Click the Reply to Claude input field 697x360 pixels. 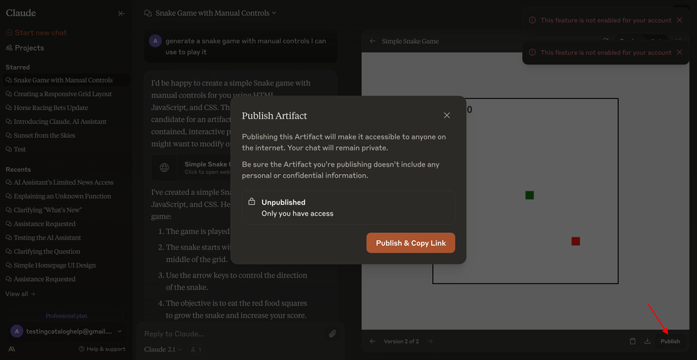click(230, 334)
